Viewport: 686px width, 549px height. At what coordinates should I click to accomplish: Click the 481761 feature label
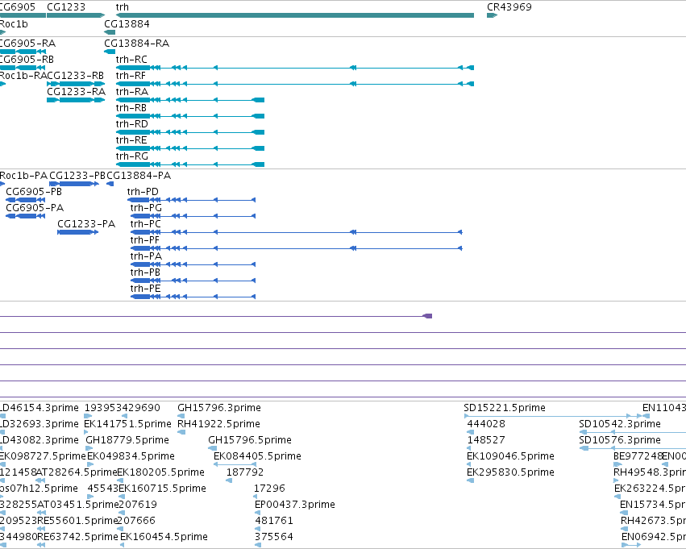point(274,521)
